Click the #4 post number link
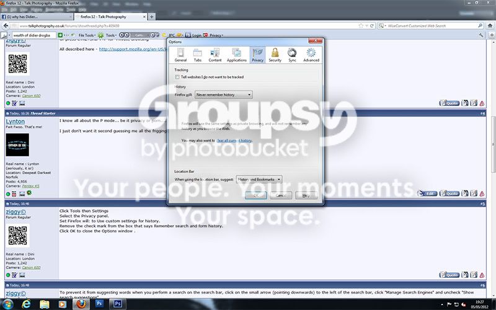This screenshot has width=496, height=310. (x=482, y=113)
